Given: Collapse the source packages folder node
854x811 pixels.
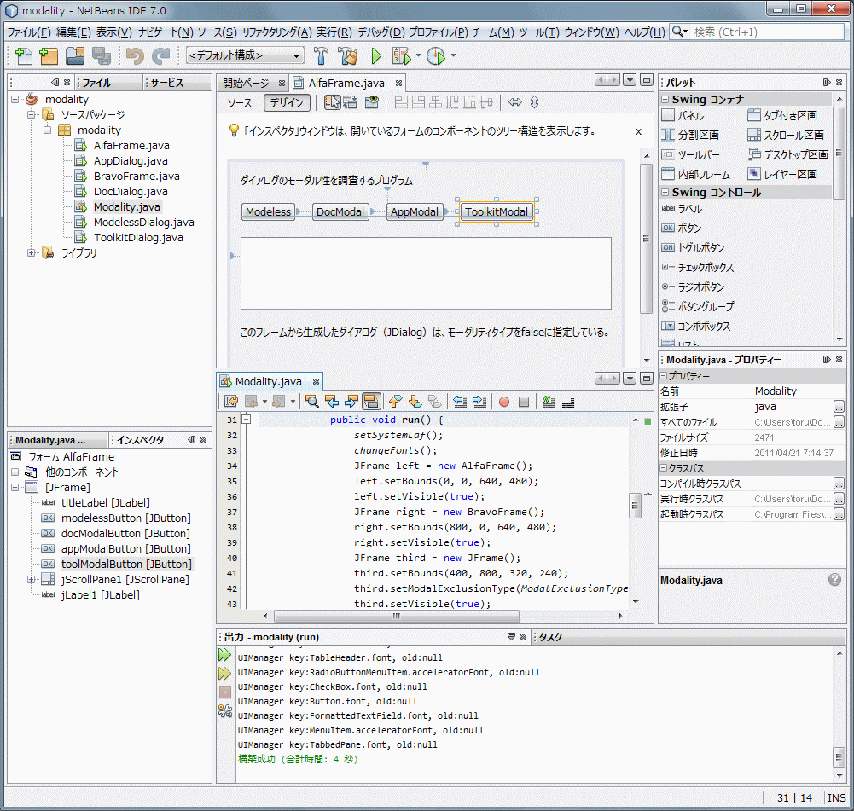Looking at the screenshot, I should click(31, 114).
